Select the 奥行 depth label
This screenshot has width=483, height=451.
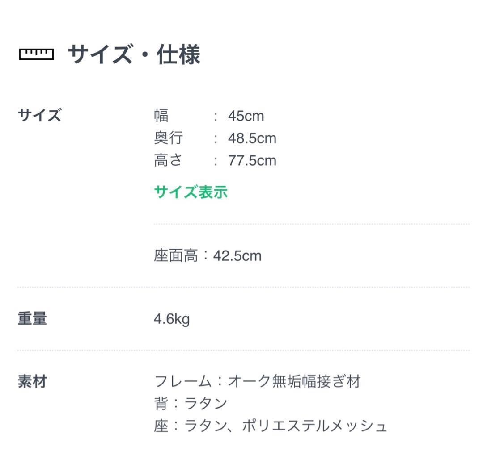tap(168, 138)
